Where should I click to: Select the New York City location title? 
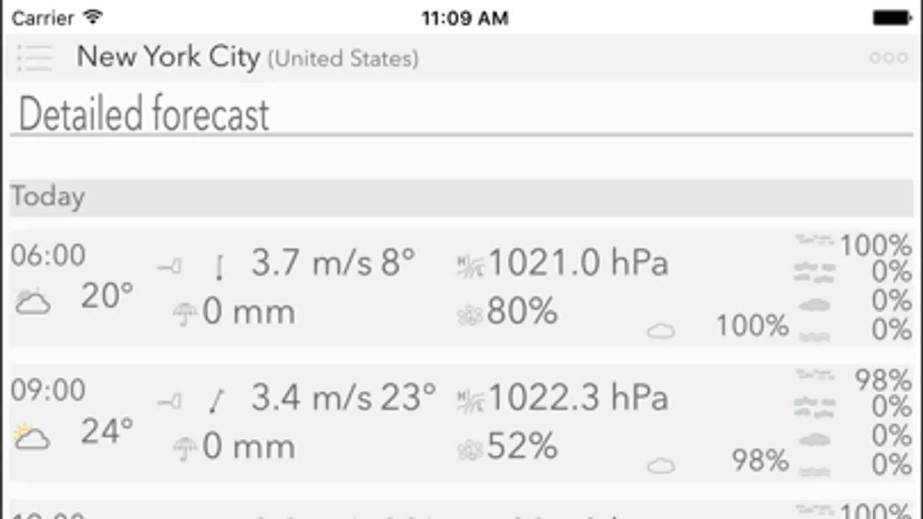click(x=168, y=57)
